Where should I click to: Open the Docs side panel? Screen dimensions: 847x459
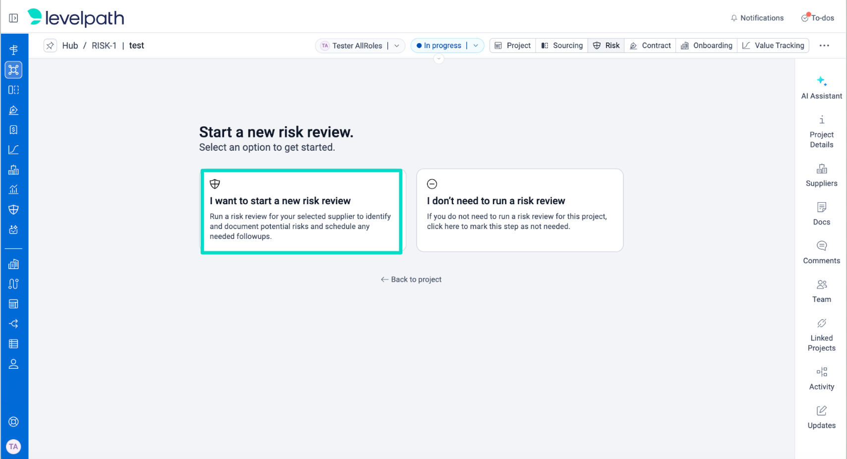coord(821,214)
